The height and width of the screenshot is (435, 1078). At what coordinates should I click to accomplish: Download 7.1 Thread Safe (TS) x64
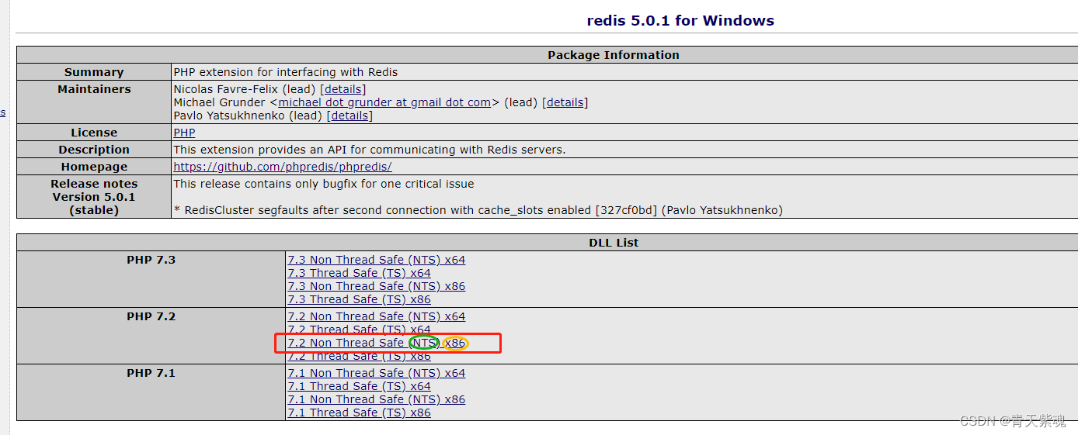[359, 386]
